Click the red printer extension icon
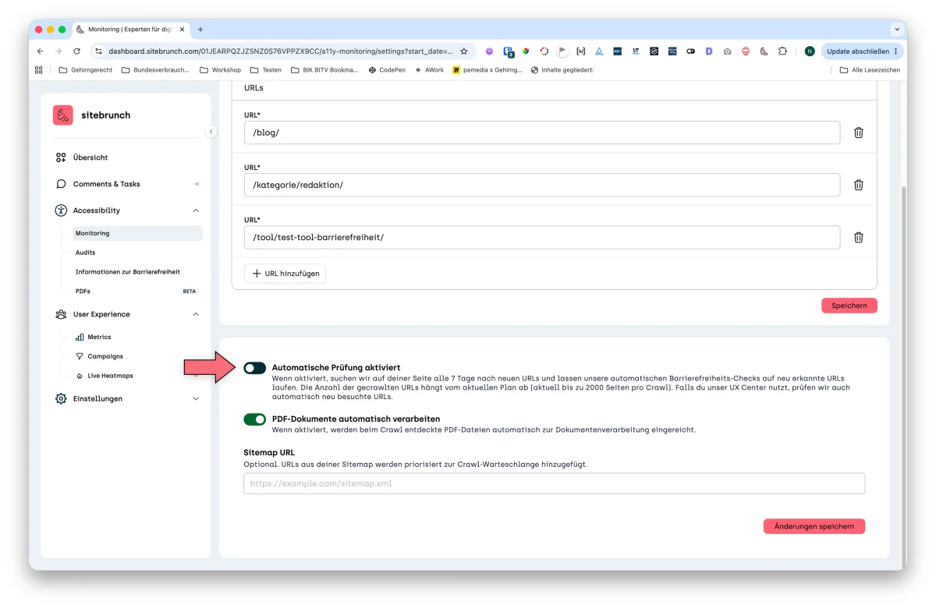The height and width of the screenshot is (608, 936). [745, 51]
